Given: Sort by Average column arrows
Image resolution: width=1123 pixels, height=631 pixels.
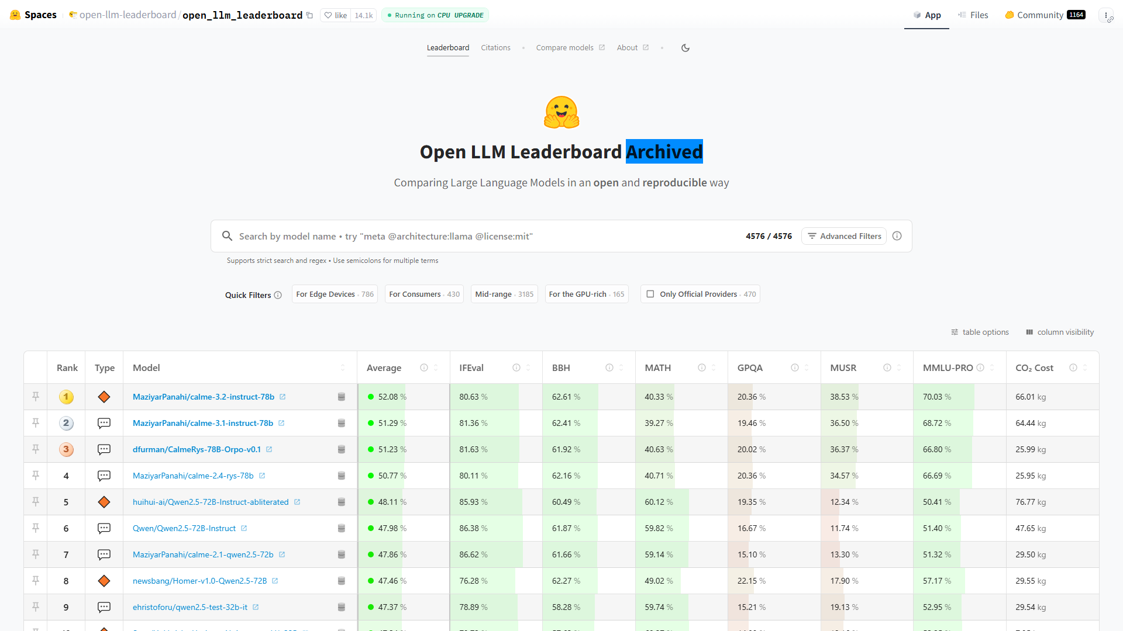Looking at the screenshot, I should tap(436, 367).
